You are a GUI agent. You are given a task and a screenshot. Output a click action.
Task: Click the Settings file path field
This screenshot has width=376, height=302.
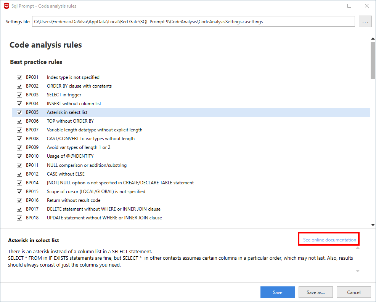point(193,22)
